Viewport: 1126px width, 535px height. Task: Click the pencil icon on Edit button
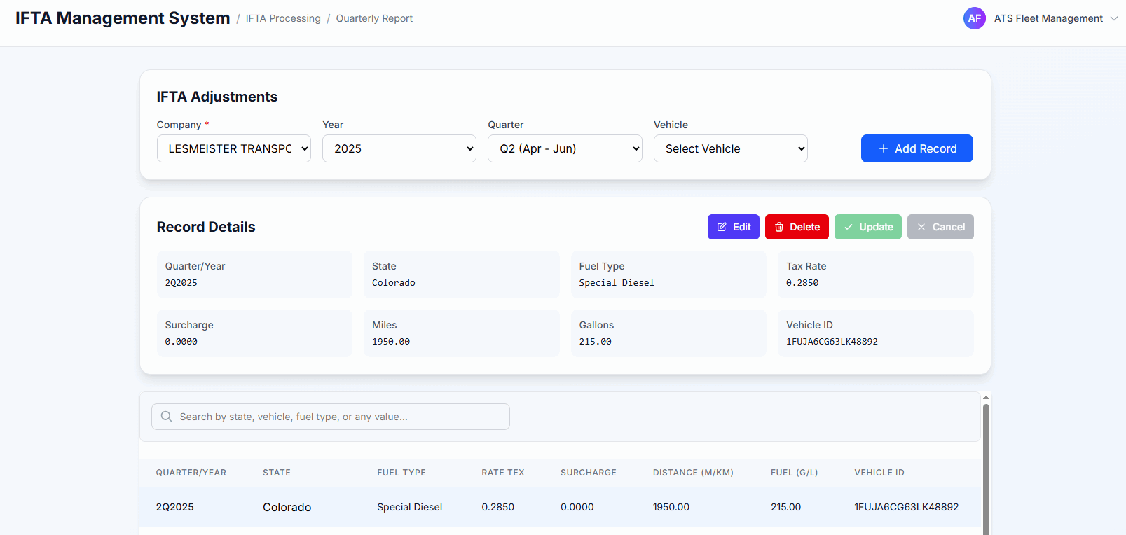[x=722, y=227]
